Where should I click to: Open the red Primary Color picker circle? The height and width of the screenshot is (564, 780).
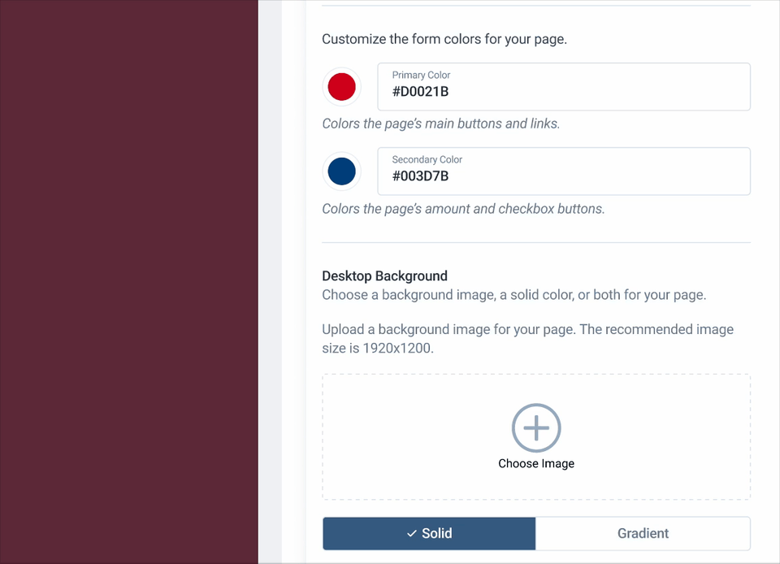click(x=341, y=86)
